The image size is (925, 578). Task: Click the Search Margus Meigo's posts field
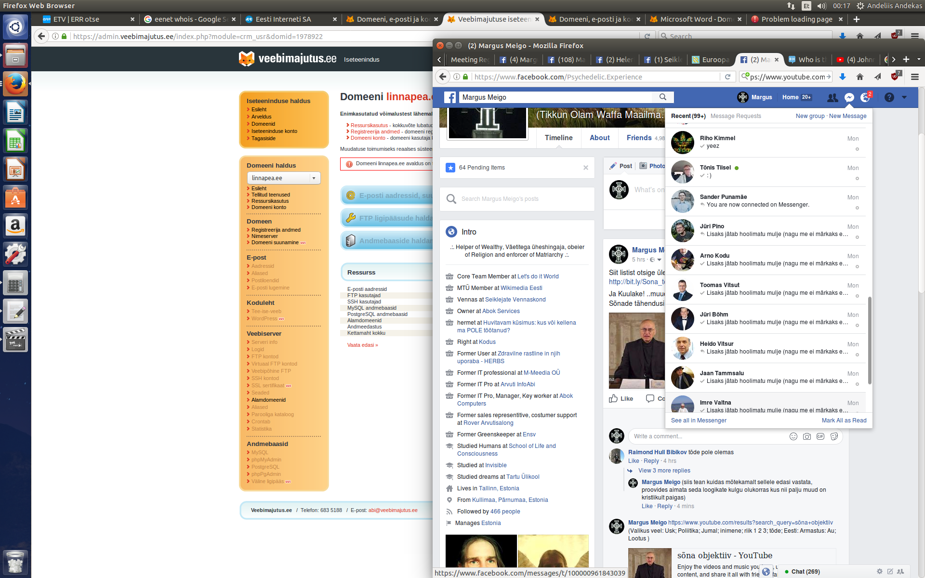[x=517, y=199]
